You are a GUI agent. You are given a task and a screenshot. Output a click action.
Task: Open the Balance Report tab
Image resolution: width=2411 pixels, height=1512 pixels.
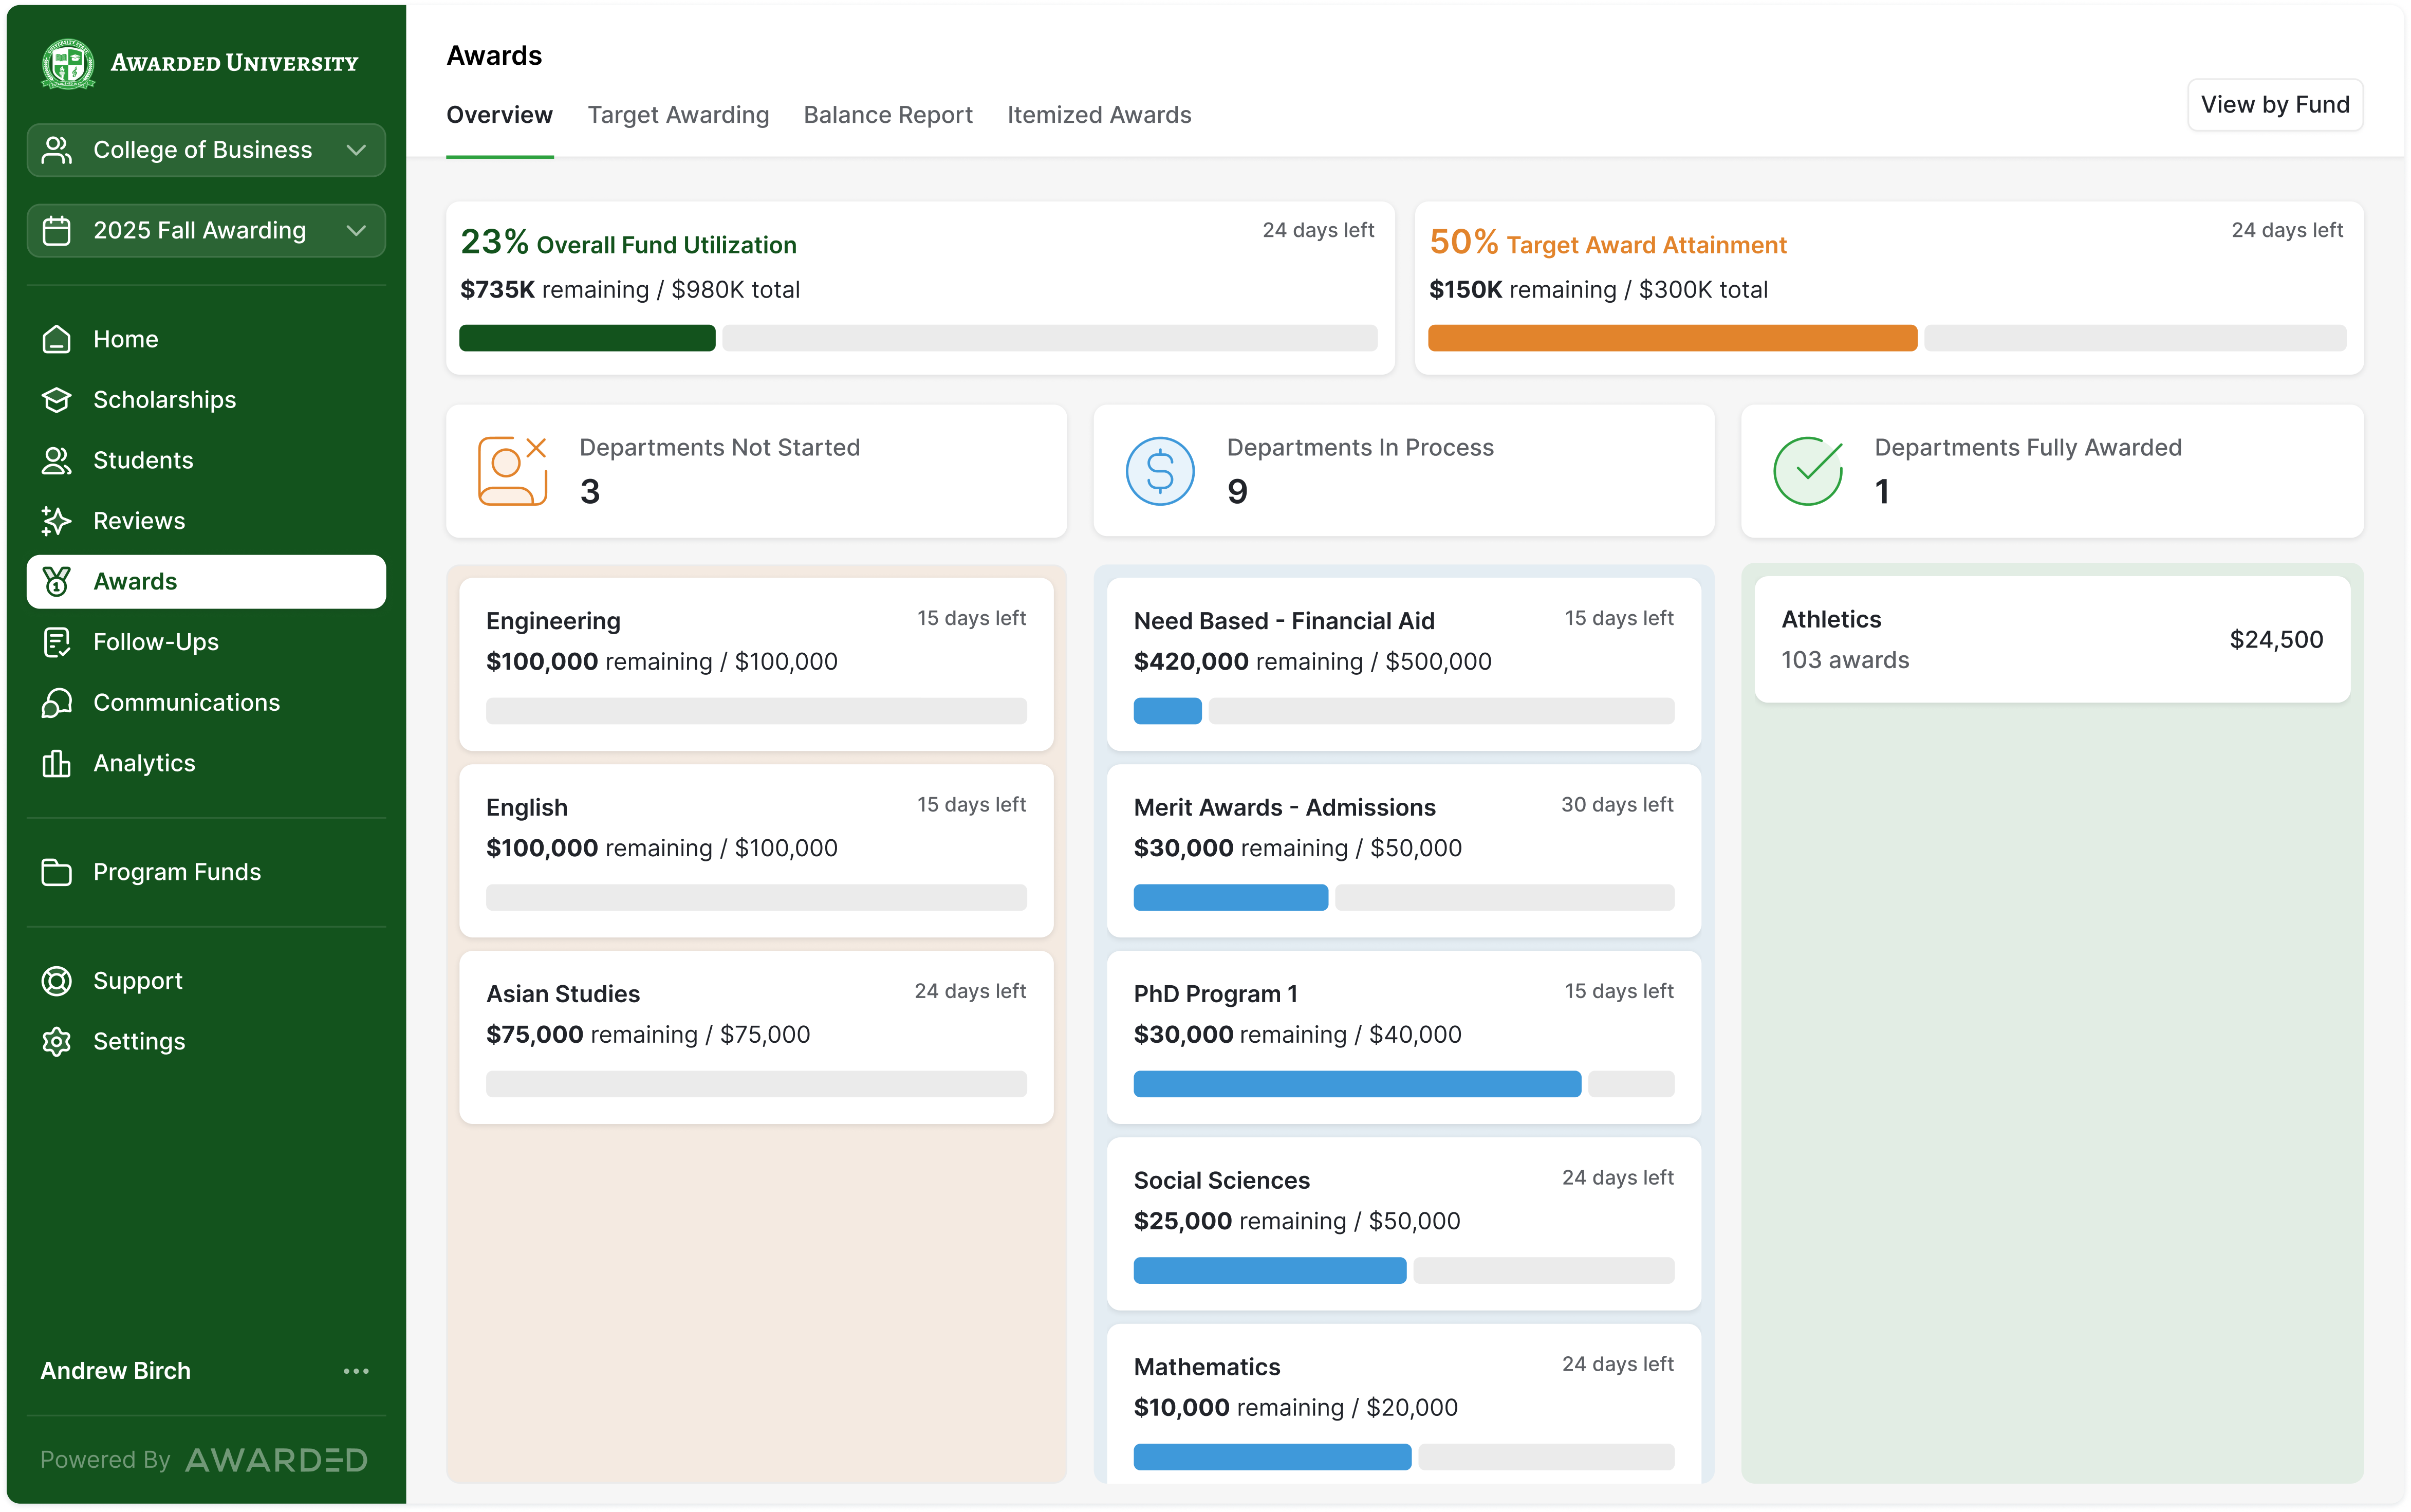click(887, 115)
